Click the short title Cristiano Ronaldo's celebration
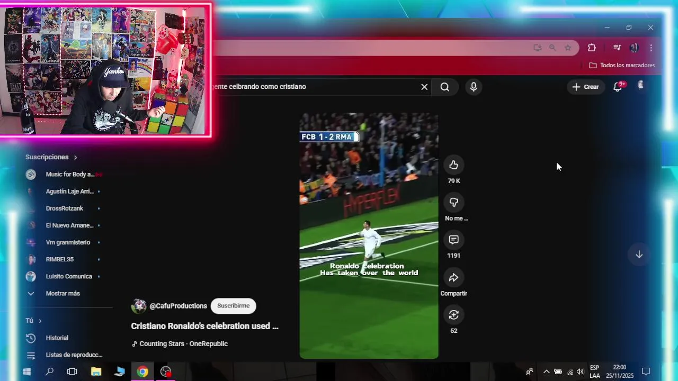678x381 pixels. coord(204,326)
